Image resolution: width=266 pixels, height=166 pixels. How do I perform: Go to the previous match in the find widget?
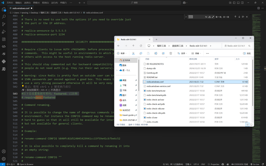235,17
